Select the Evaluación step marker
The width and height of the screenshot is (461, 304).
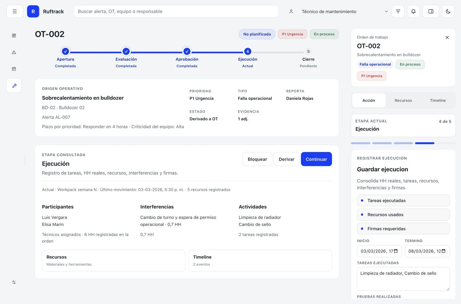tap(126, 51)
